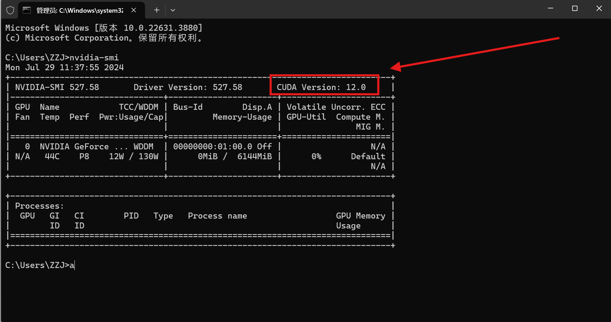The image size is (611, 322).
Task: Click the '44C' temperature value
Action: tap(52, 156)
